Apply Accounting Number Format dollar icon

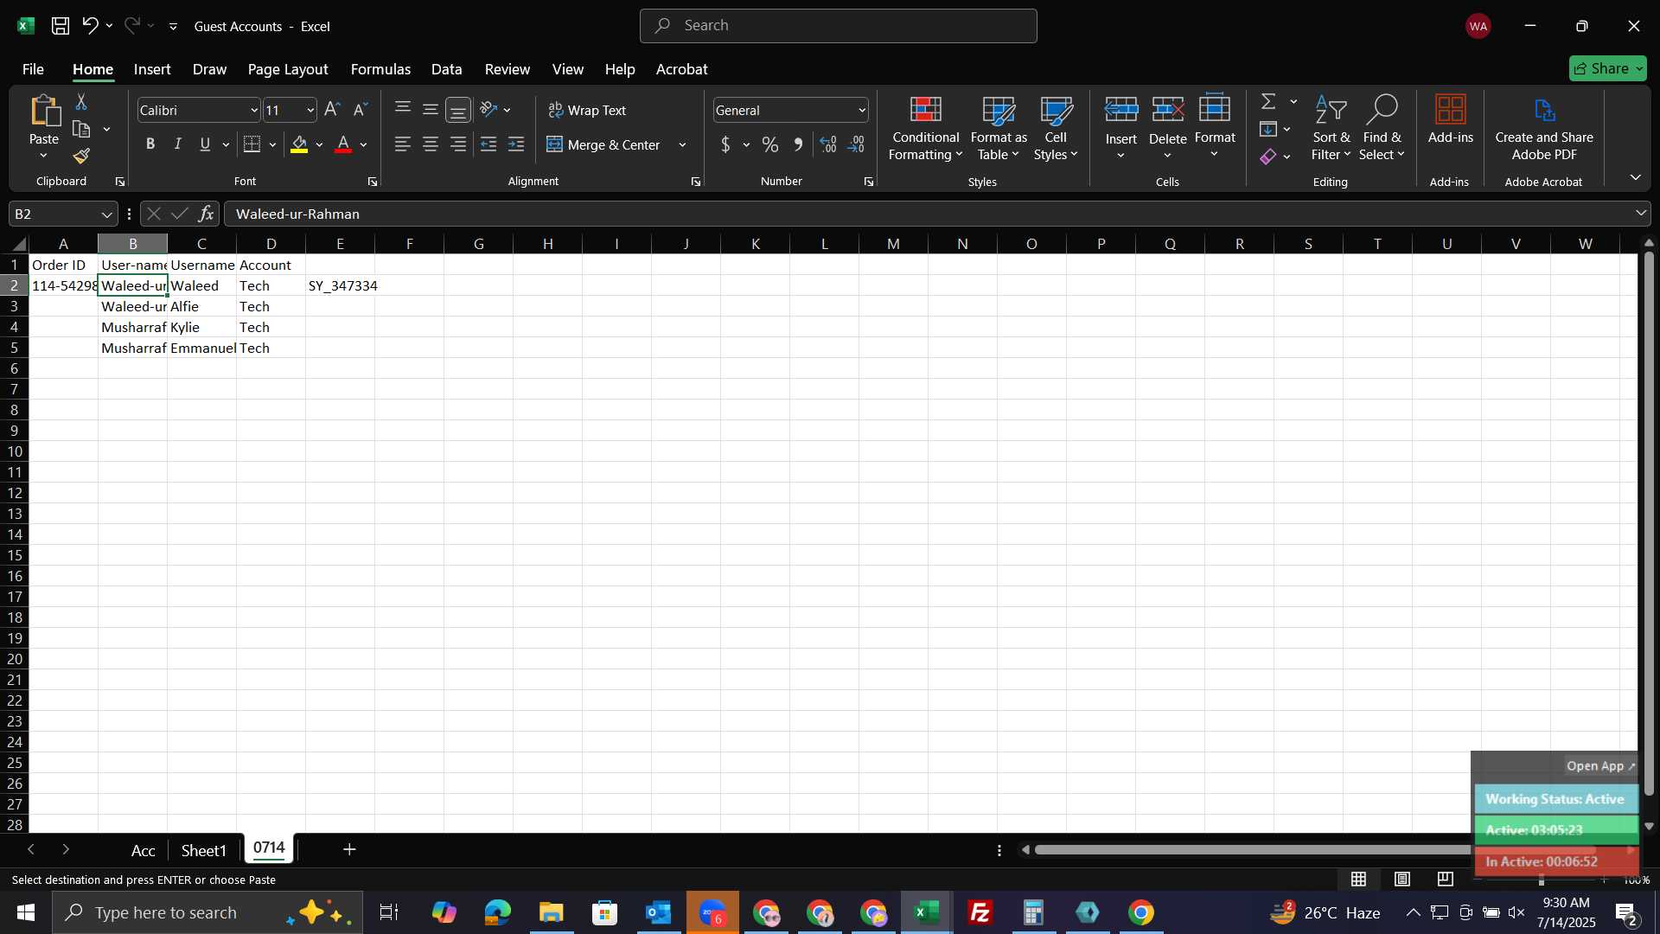(x=725, y=144)
